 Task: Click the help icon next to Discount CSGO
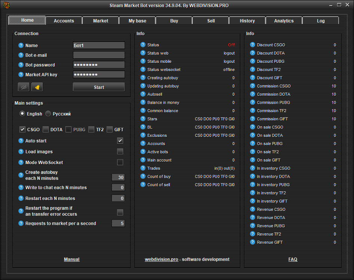click(x=253, y=45)
